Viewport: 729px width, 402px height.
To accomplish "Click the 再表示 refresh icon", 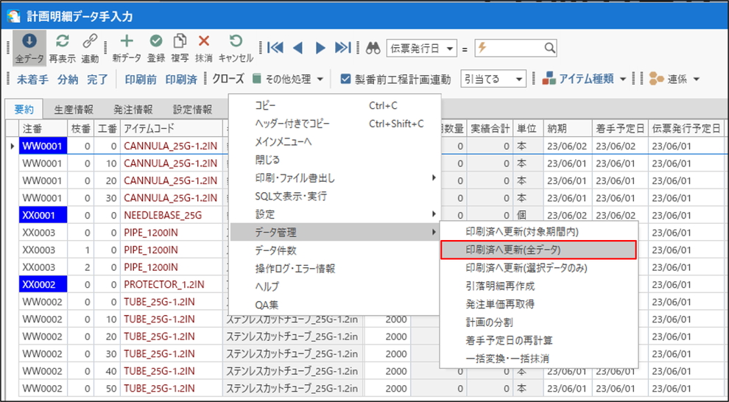I will coord(63,41).
